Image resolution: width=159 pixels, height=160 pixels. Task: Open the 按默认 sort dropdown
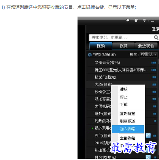[x=148, y=55]
